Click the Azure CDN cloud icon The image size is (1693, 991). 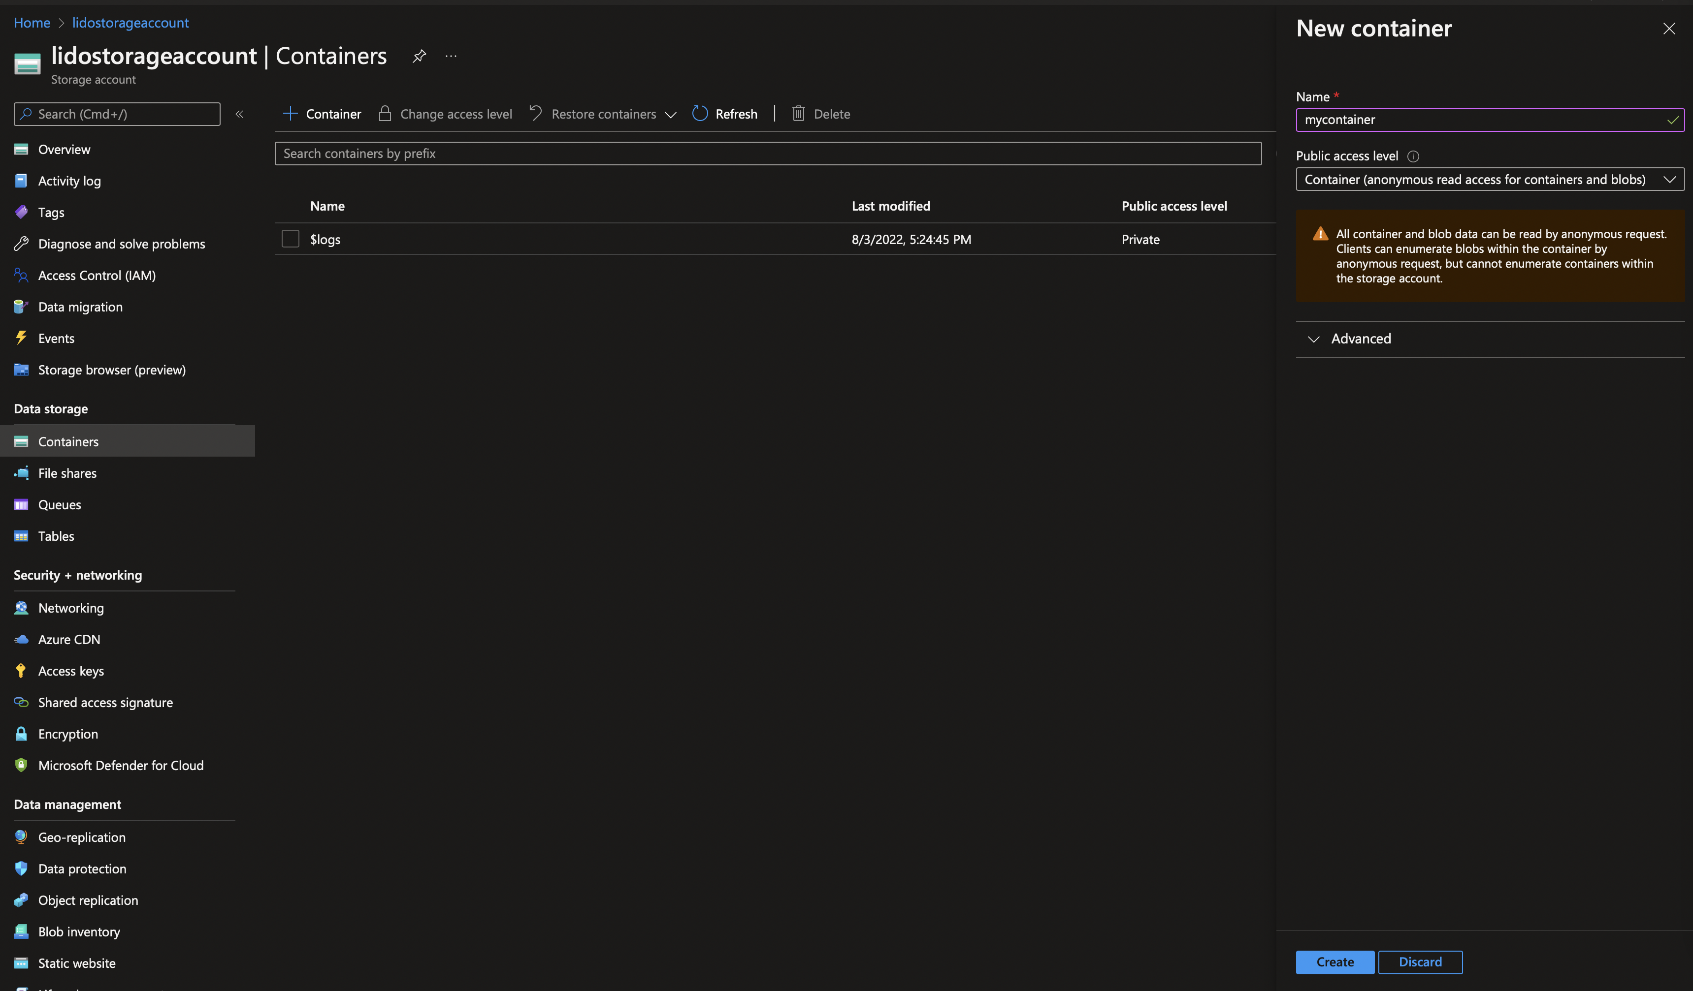coord(21,639)
